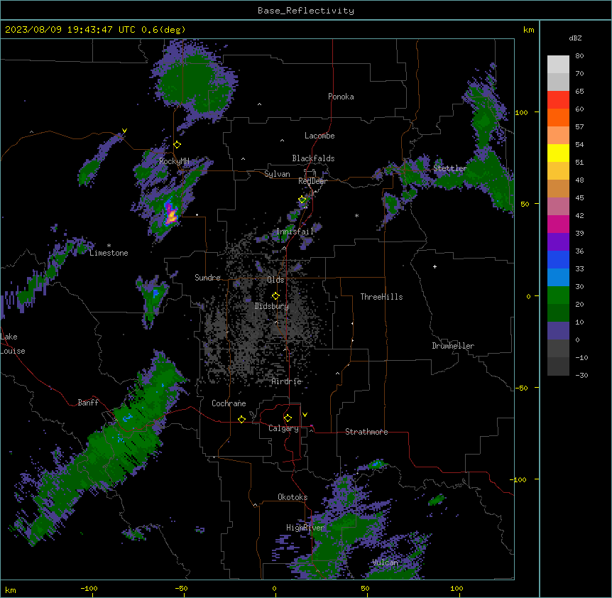The height and width of the screenshot is (598, 612).
Task: Select the orange 60-57 dBZ legend swatch
Action: (558, 117)
